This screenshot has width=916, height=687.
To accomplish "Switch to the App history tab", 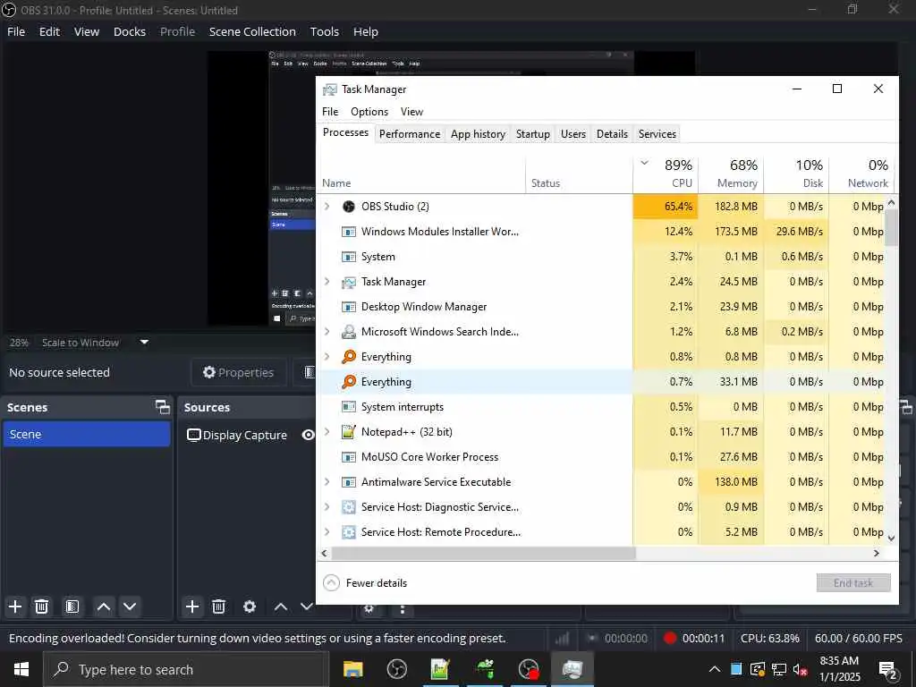I will [478, 134].
